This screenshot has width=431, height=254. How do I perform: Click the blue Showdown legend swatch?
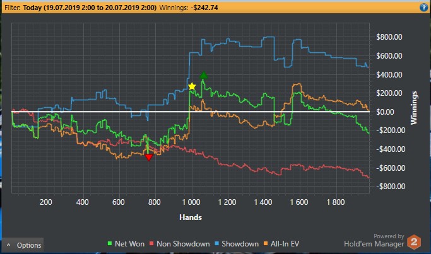216,243
